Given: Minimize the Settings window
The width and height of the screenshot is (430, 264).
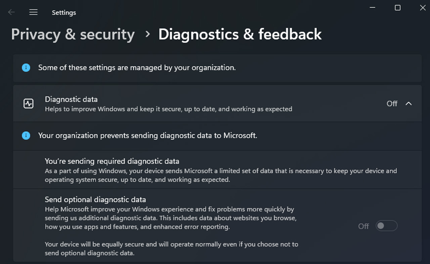Looking at the screenshot, I should click(372, 8).
